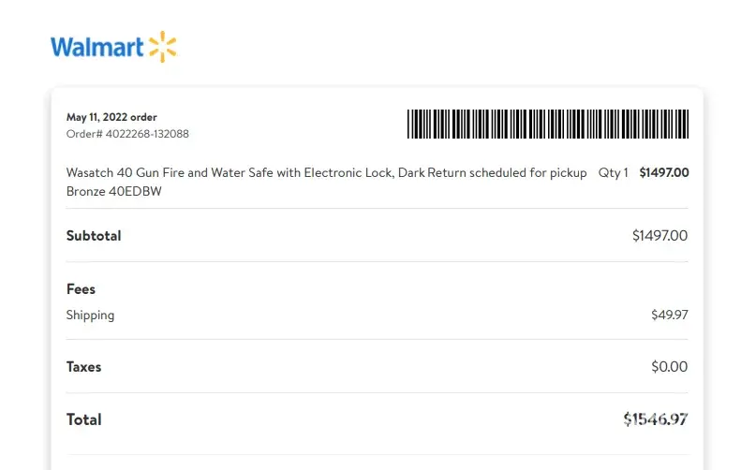Screen dimensions: 741x470
Task: Click the blue Walmart wordmark logo
Action: 97,47
